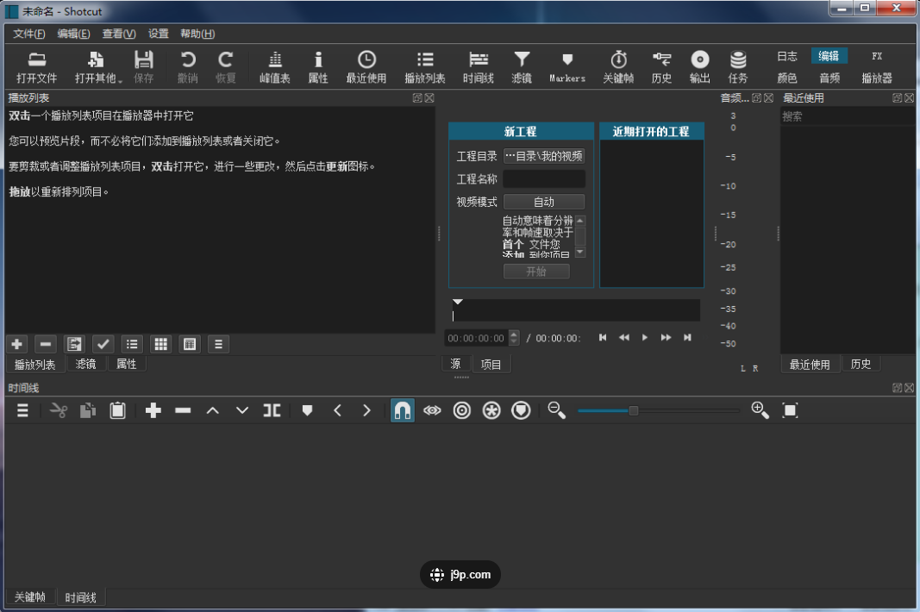Viewport: 920px width, 612px height.
Task: Select the Filters (滤镜) tab below the playlist
Action: [x=85, y=364]
